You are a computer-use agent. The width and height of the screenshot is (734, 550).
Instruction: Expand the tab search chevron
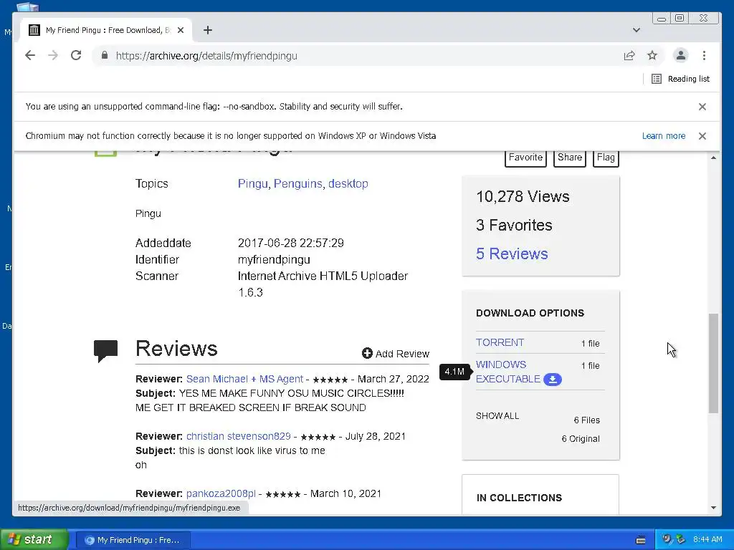[x=637, y=30]
